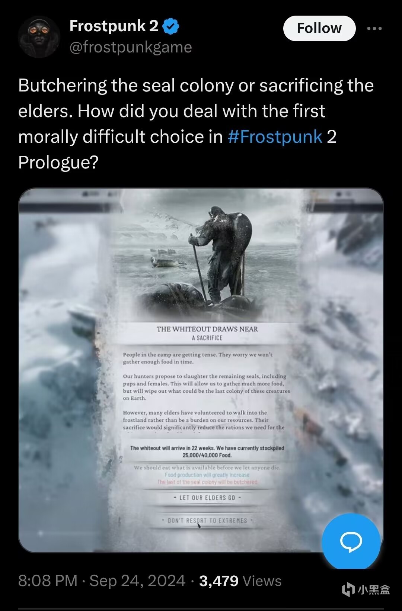The width and height of the screenshot is (402, 611).
Task: Follow the Frostpunk 2 account
Action: [x=319, y=28]
